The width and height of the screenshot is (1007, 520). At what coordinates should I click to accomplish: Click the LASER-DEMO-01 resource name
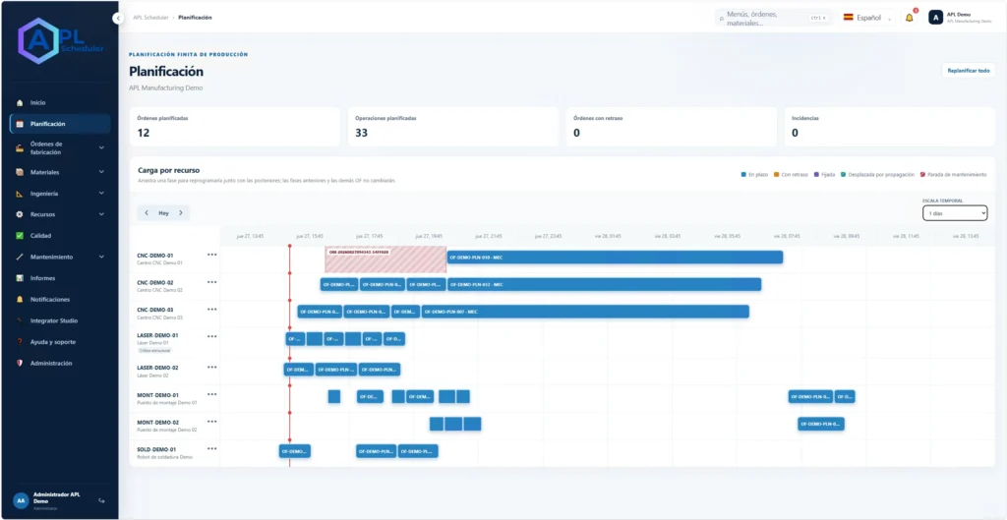point(157,335)
